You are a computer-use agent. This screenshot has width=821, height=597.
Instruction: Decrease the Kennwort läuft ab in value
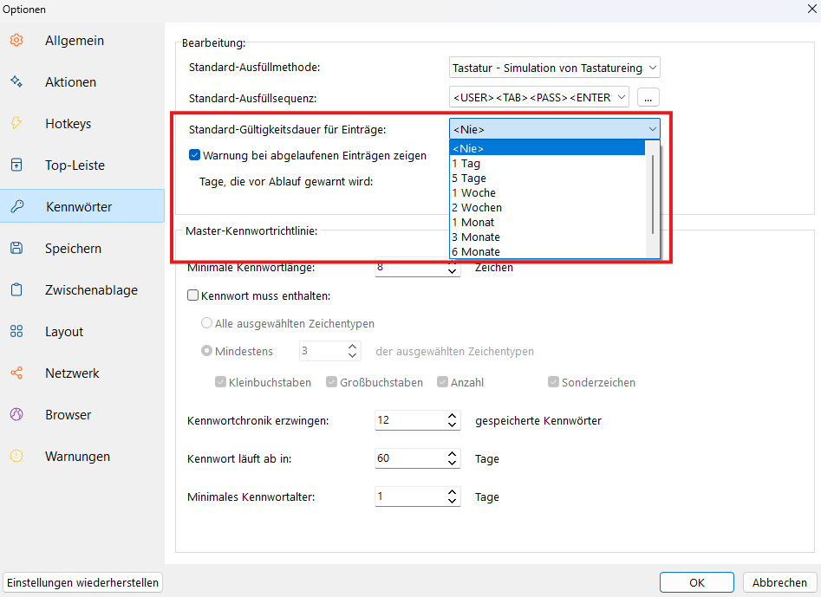click(x=453, y=463)
